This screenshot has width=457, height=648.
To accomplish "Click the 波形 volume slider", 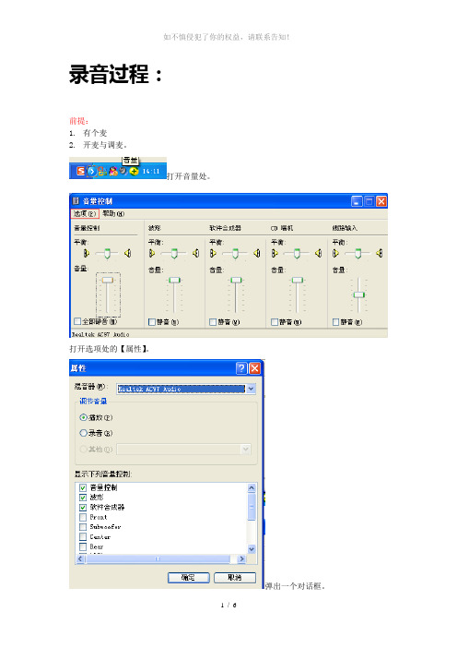I will point(174,281).
